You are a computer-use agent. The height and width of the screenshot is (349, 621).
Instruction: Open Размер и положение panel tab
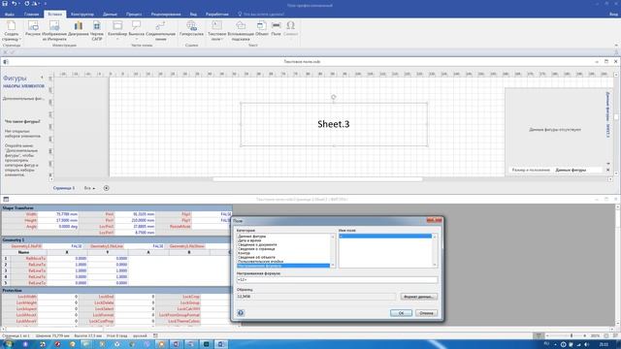point(531,170)
